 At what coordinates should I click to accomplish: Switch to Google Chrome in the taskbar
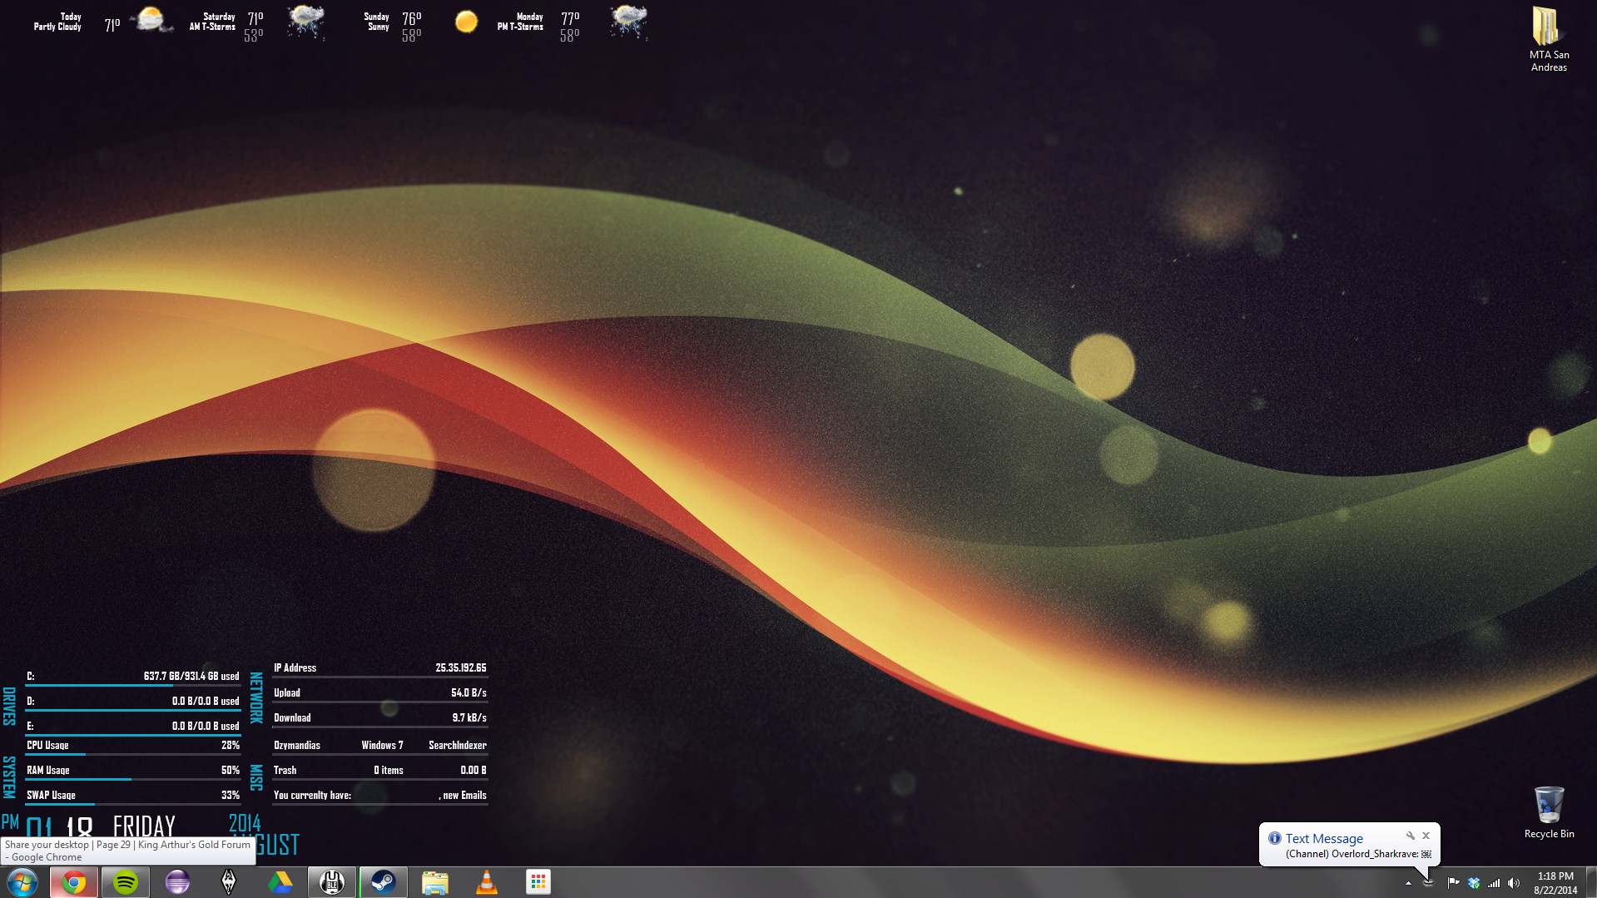(x=74, y=882)
